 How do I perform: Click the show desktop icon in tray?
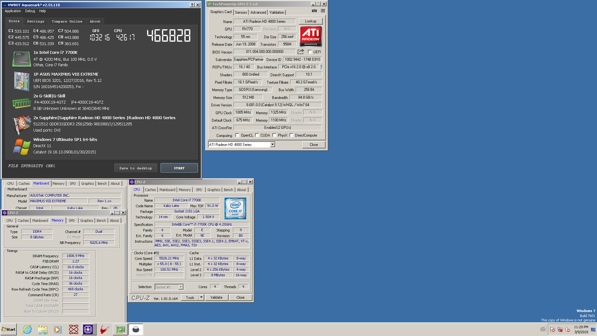point(593,329)
